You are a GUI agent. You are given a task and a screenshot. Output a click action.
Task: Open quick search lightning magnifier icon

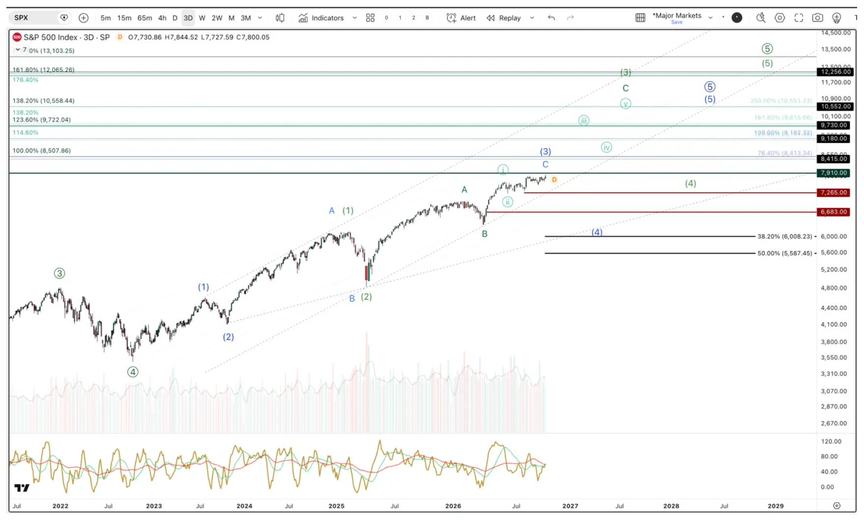tap(761, 18)
